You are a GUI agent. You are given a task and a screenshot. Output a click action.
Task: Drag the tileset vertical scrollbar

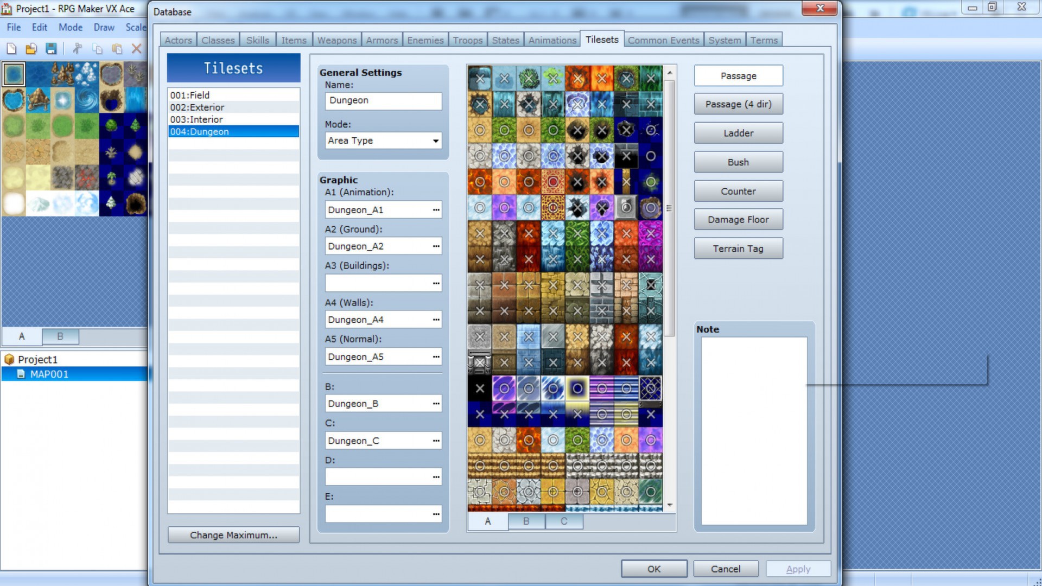pos(669,207)
